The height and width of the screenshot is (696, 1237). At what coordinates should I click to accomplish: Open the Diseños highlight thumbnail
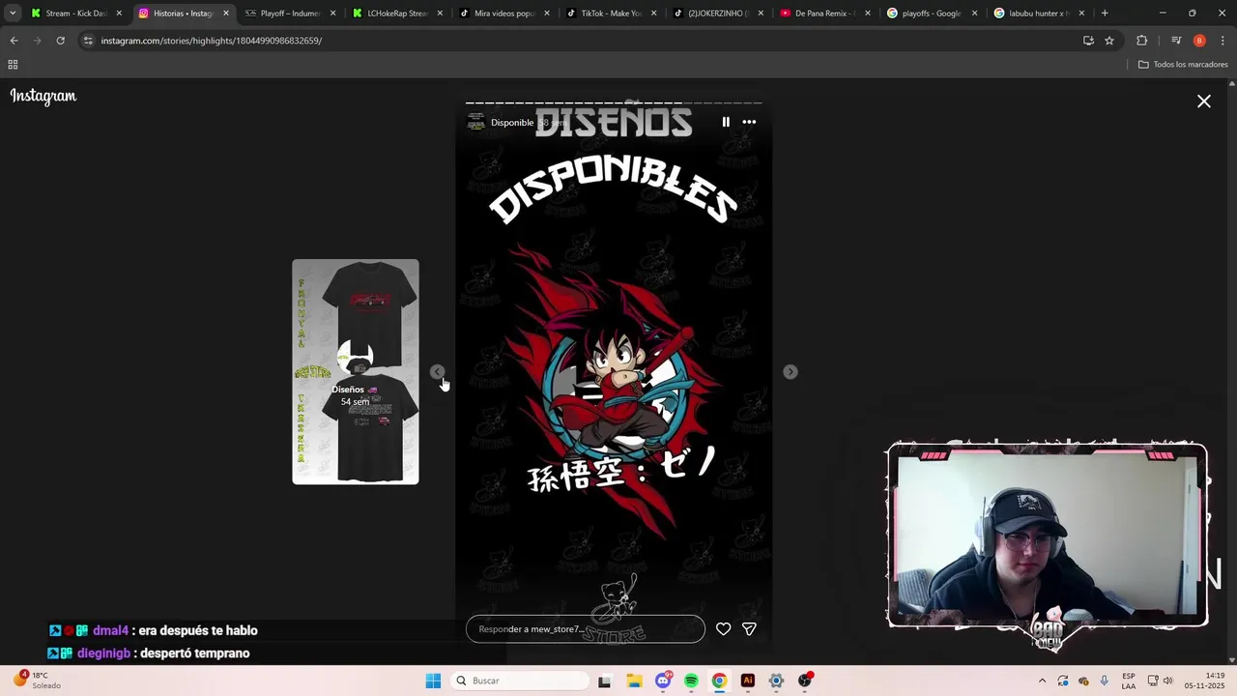[356, 371]
